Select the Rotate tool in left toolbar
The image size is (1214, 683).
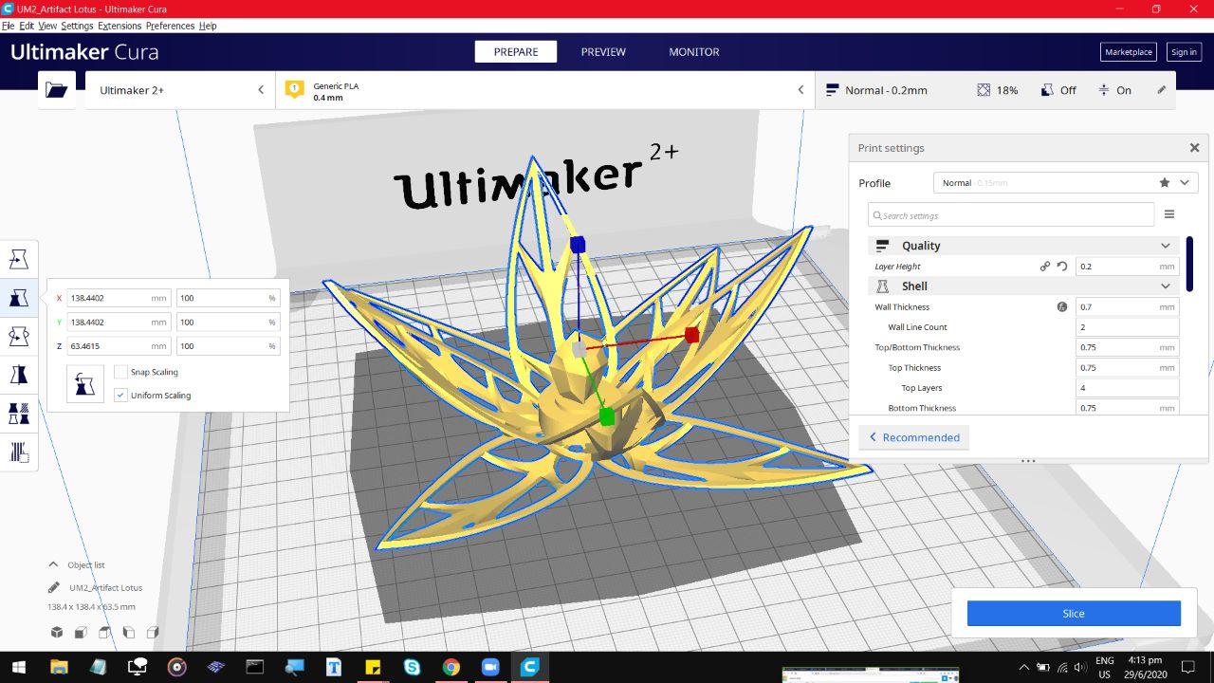pos(19,337)
